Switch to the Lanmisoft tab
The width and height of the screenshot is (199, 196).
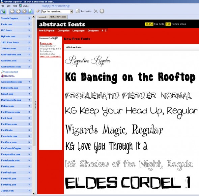(42, 17)
